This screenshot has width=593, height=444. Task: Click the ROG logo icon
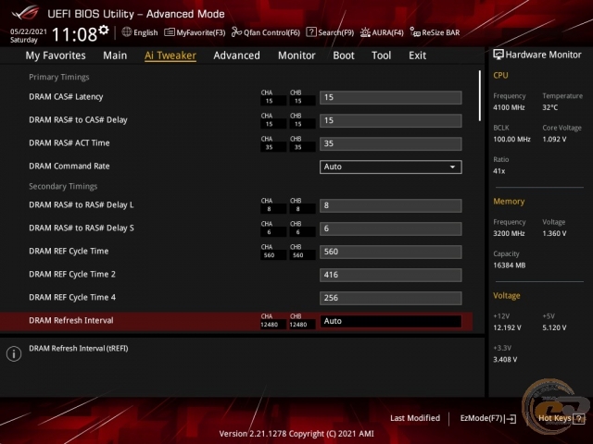25,13
